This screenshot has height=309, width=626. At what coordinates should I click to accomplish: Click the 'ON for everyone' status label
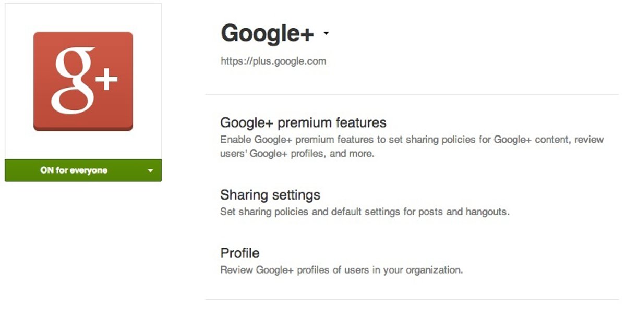coord(74,170)
